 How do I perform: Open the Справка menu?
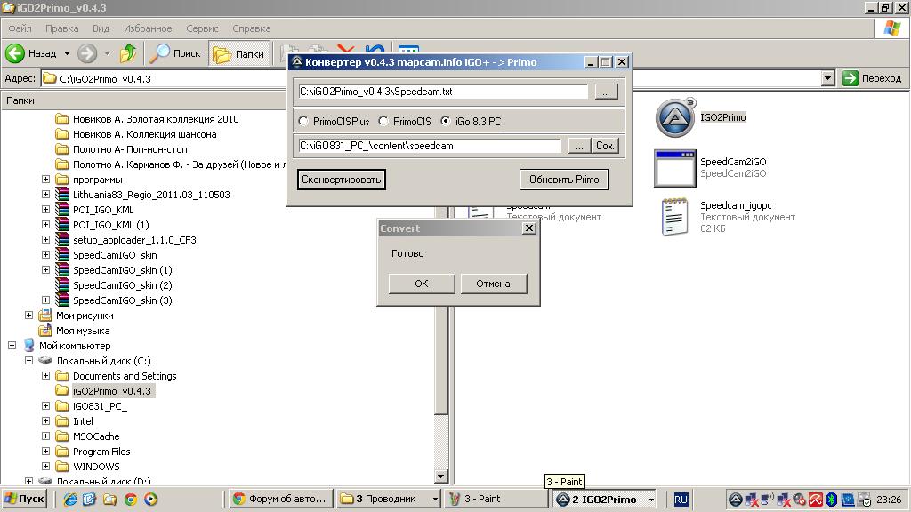click(251, 28)
